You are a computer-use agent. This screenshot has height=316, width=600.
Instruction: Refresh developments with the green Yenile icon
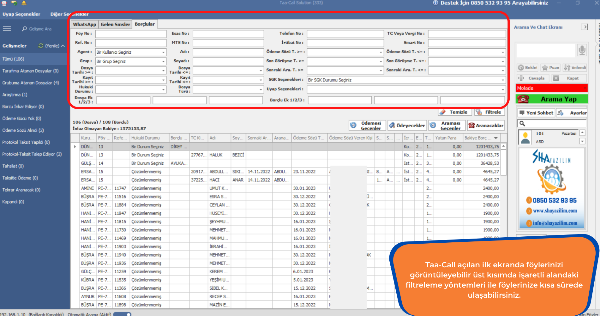(x=41, y=46)
